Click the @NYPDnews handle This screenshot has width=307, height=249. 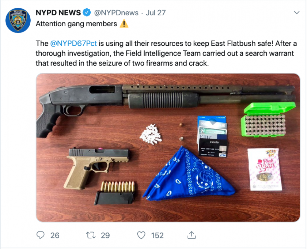click(x=116, y=13)
